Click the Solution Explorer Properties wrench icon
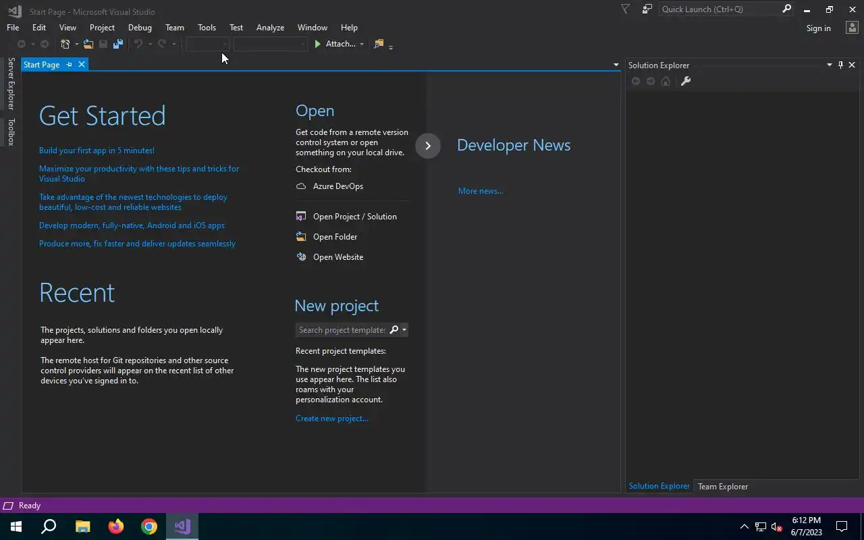Viewport: 864px width, 540px height. point(686,81)
